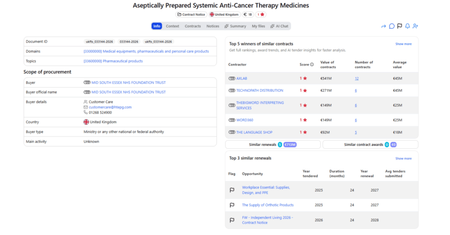Click the United Kingdom flag icon in Country row
Viewport: 450px width, 235px height.
[x=86, y=122]
